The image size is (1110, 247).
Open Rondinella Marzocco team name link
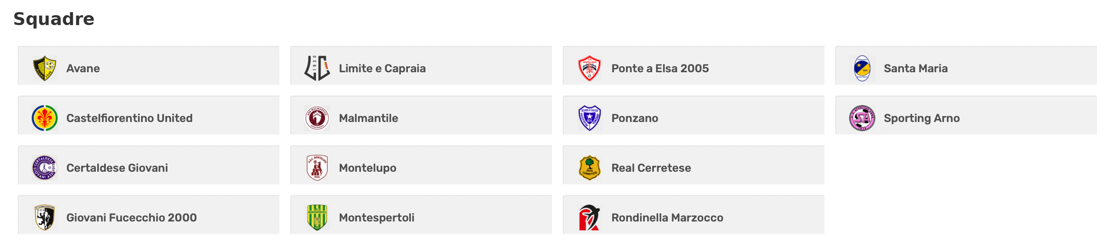click(x=667, y=218)
